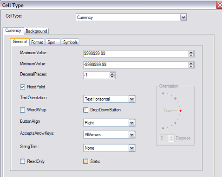Select the outer Currency tab

[x=13, y=31]
